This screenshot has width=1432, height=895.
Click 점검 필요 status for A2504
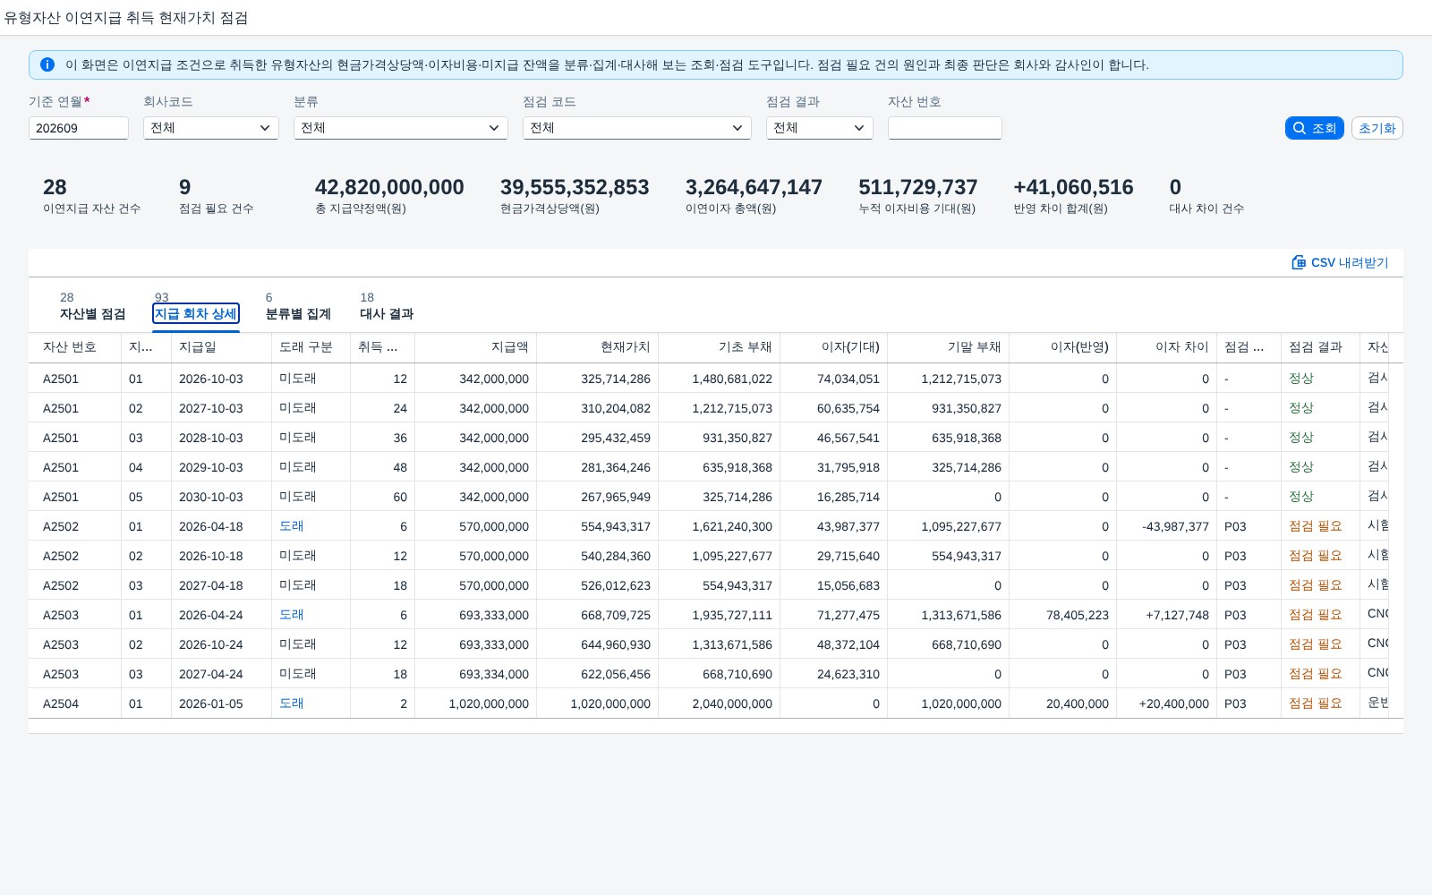click(x=1315, y=703)
